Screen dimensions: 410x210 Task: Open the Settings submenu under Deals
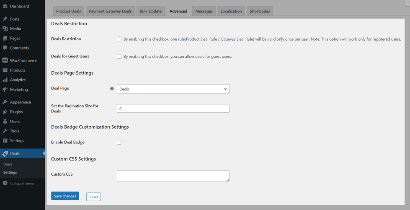pos(10,172)
